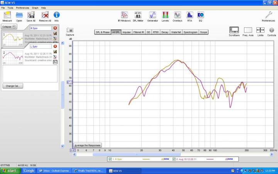The height and width of the screenshot is (174, 278).
Task: Open the Preferences menu
Action: [22, 8]
